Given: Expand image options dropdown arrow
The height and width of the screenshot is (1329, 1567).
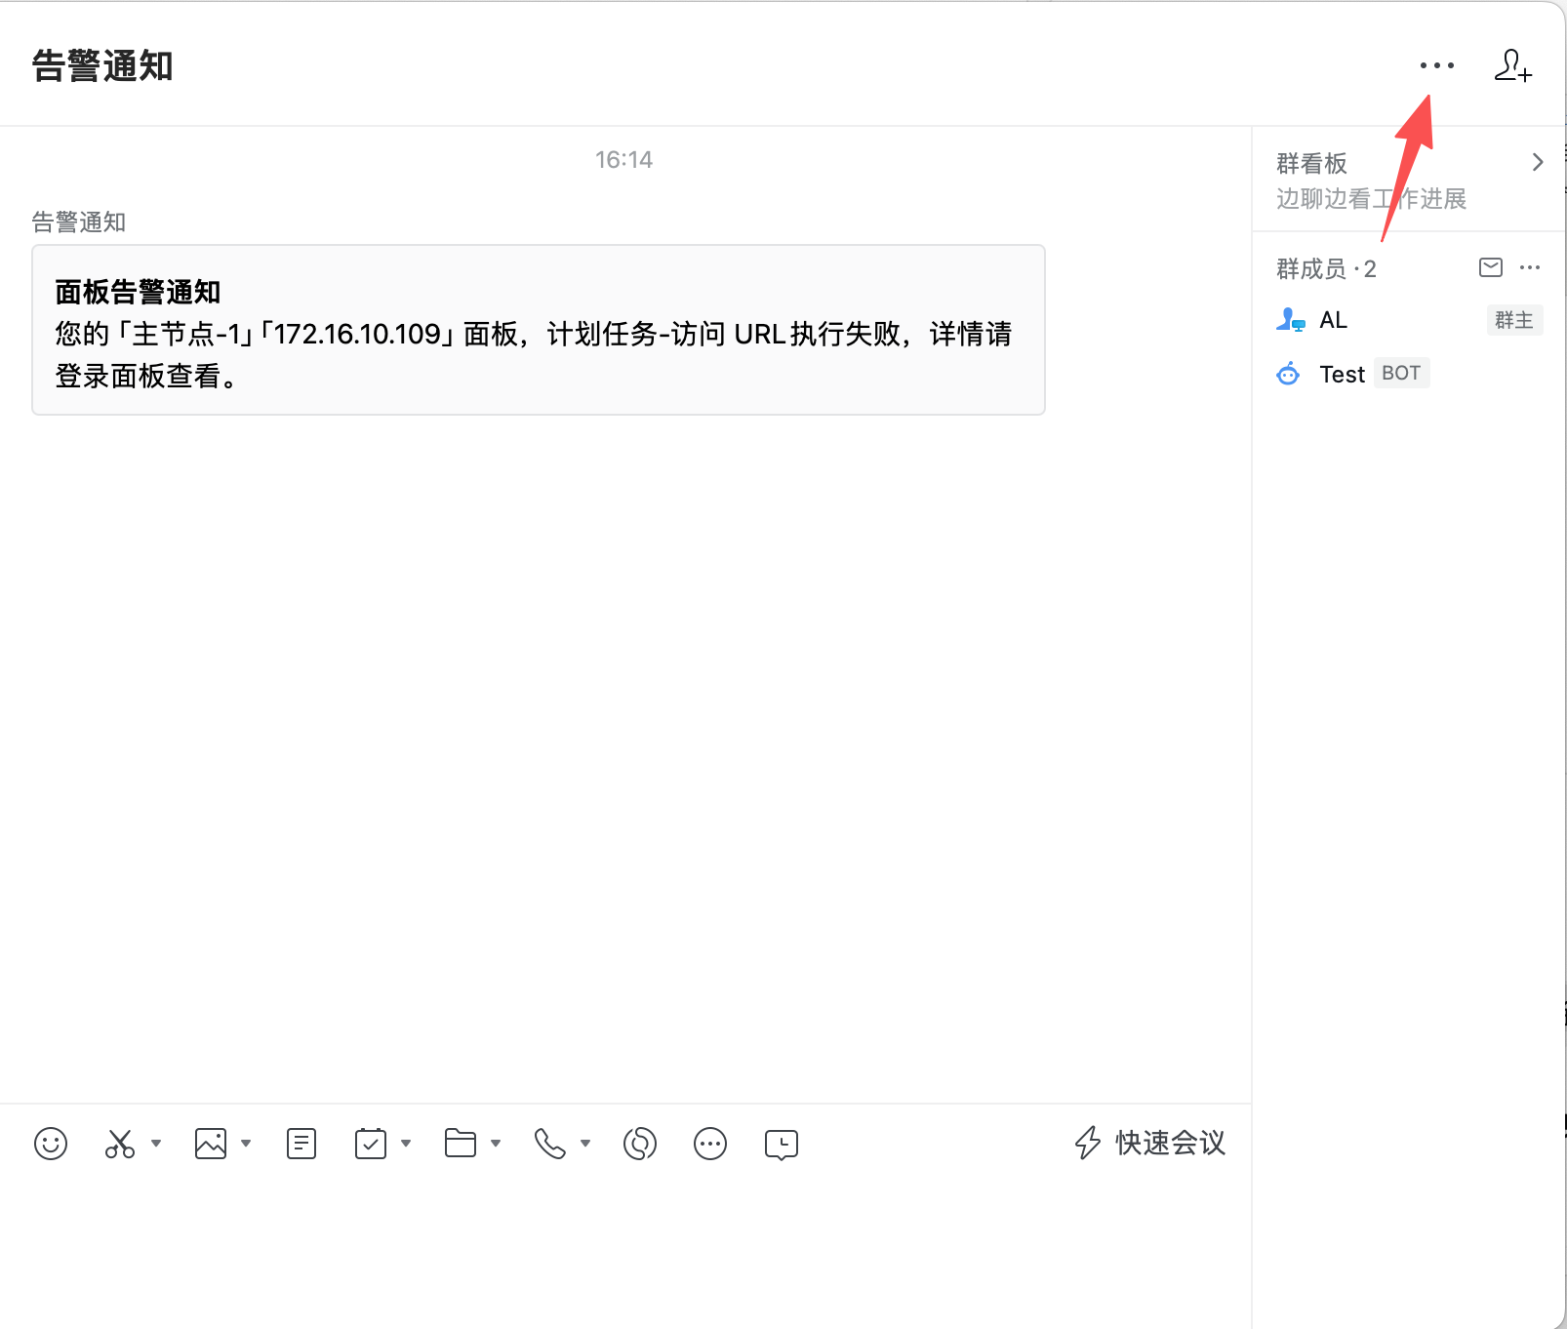Looking at the screenshot, I should pos(246,1143).
